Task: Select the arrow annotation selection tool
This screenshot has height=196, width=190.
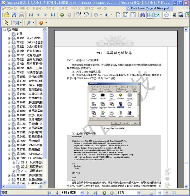Action: click(6, 23)
